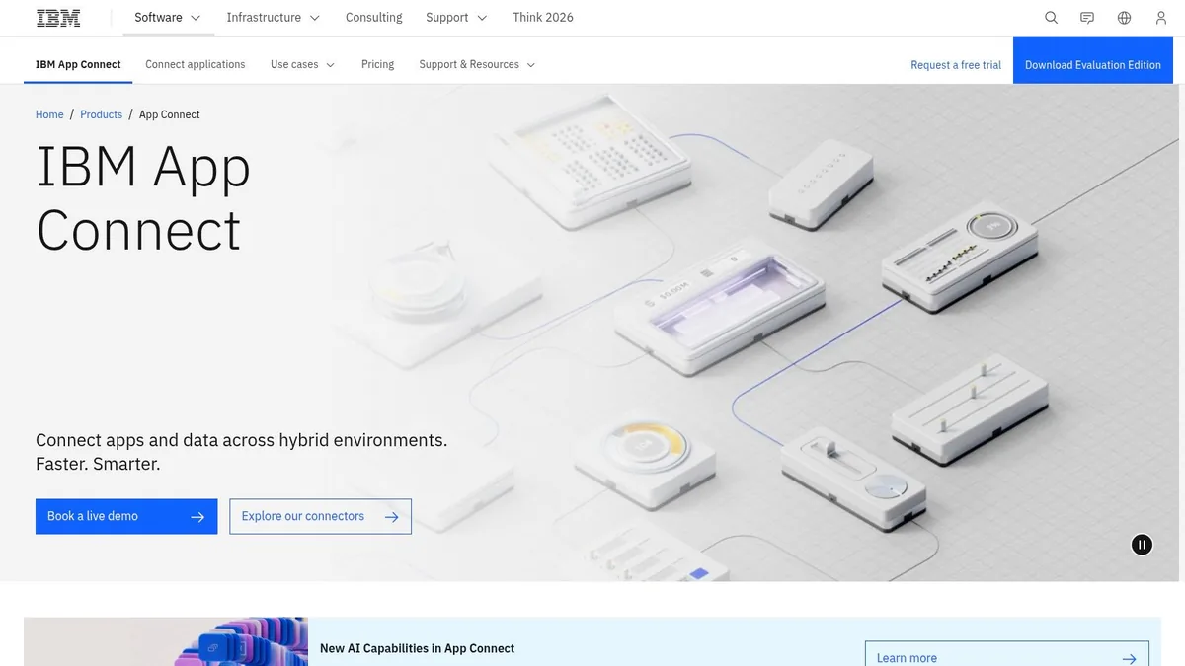The height and width of the screenshot is (666, 1185).
Task: Open the chat icon in header
Action: point(1087,18)
